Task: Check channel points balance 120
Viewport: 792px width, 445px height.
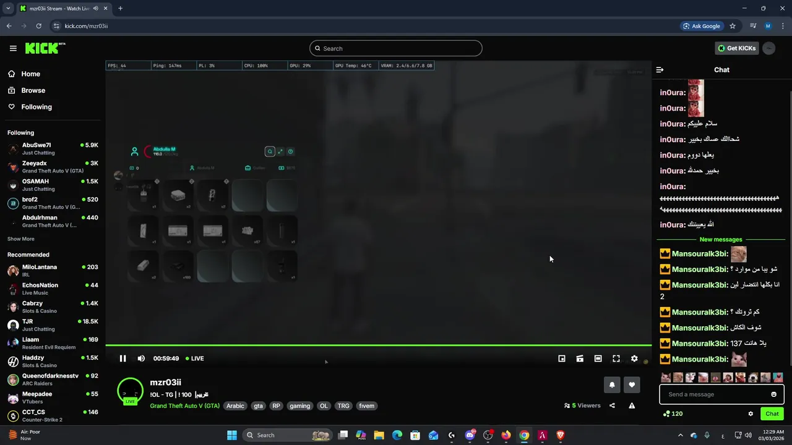Action: click(x=673, y=414)
